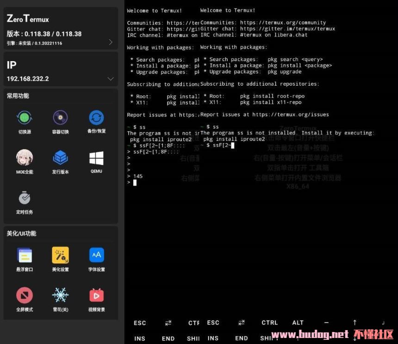Click the block cursor in left terminal pane
398x344 pixels.
coord(135,182)
